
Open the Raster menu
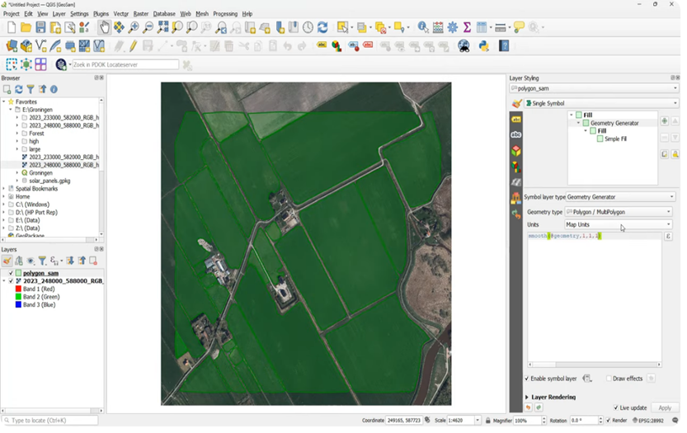click(141, 14)
